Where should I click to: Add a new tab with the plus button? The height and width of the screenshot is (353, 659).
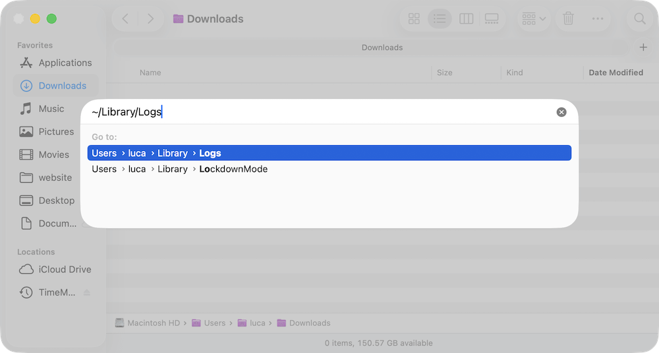[643, 47]
